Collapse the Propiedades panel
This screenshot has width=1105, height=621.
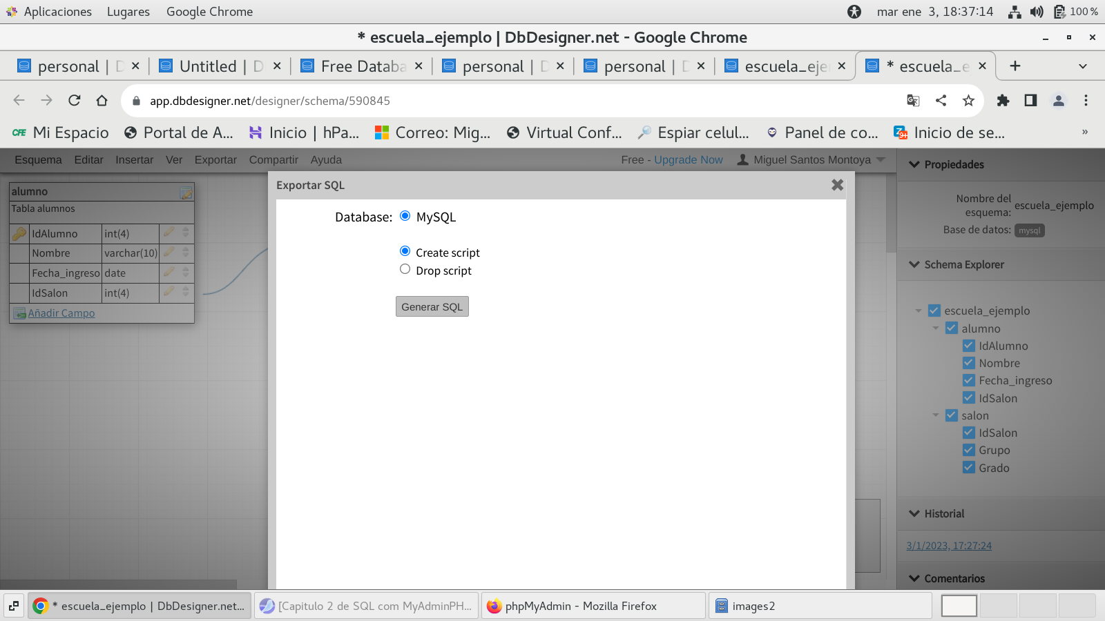point(915,164)
